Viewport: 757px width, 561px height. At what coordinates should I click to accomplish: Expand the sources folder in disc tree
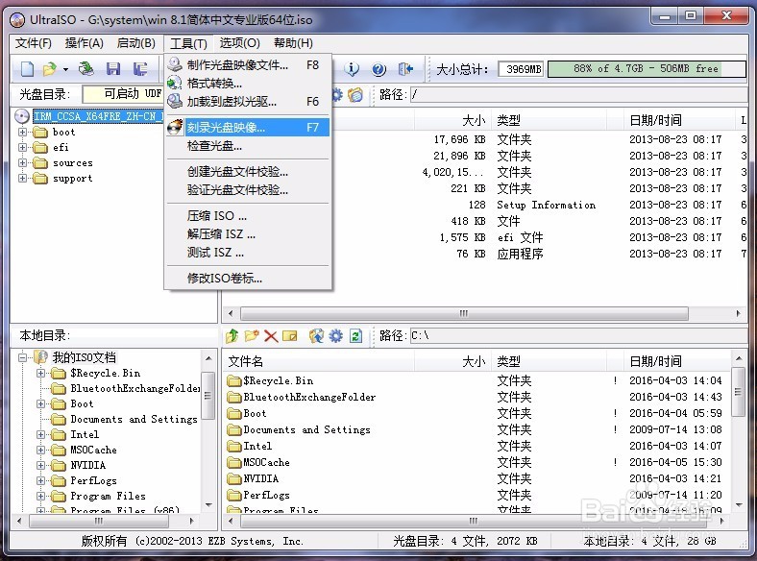click(x=23, y=162)
